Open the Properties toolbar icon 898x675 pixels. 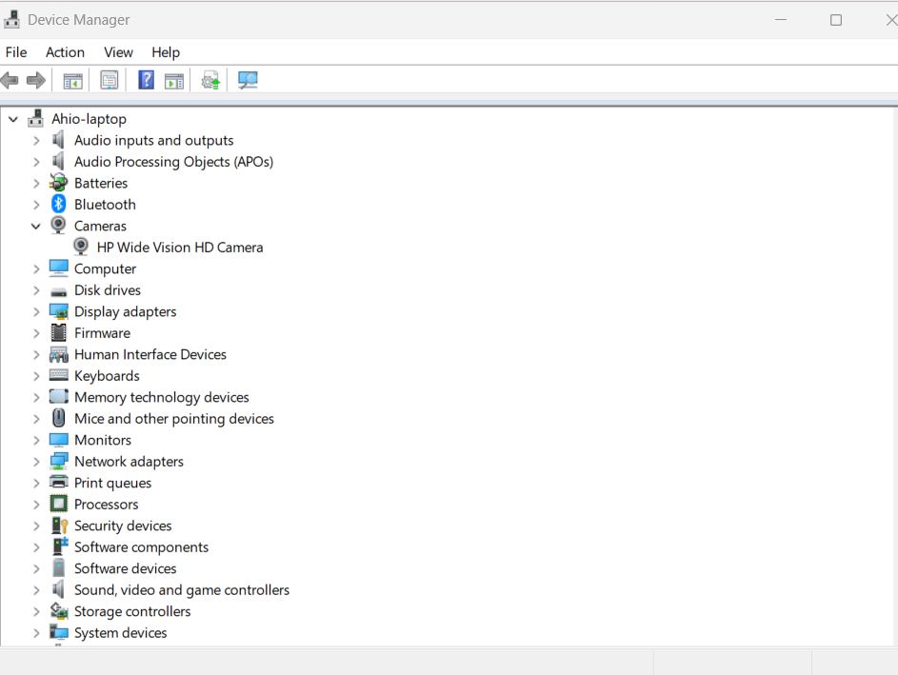[109, 80]
